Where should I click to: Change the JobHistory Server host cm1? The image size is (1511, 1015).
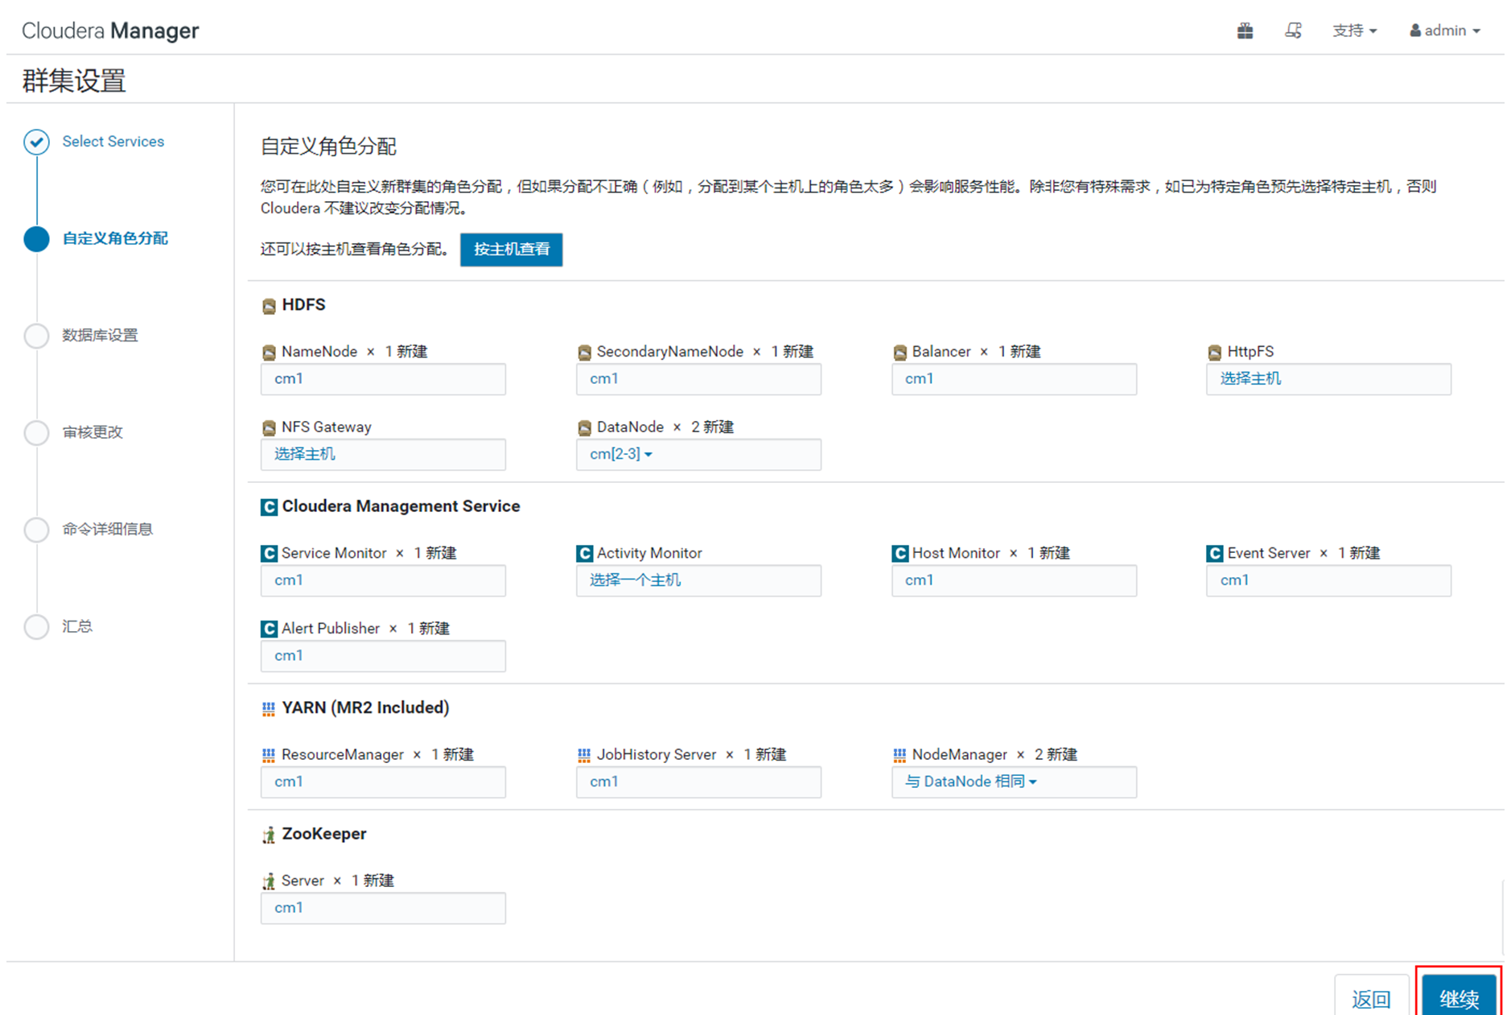[x=698, y=782]
